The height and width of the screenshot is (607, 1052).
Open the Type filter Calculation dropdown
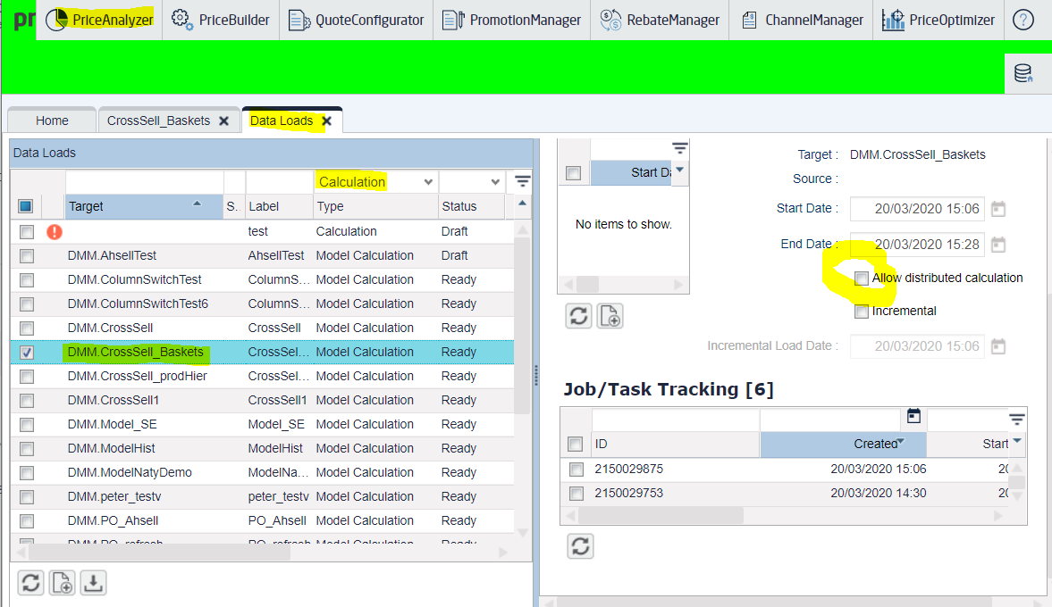pyautogui.click(x=428, y=182)
